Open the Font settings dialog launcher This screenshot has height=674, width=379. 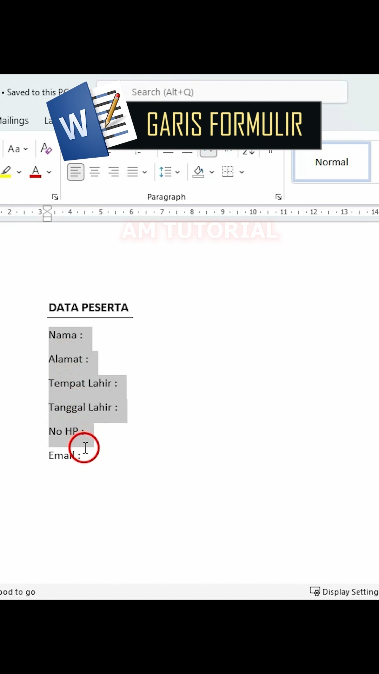(x=55, y=197)
